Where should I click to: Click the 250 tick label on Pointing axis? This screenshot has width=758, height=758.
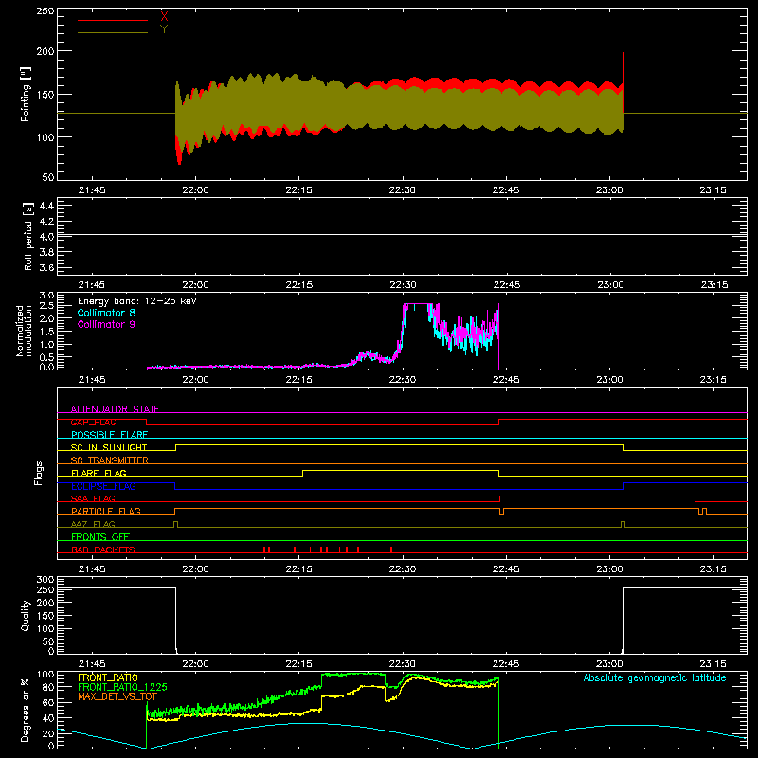45,11
